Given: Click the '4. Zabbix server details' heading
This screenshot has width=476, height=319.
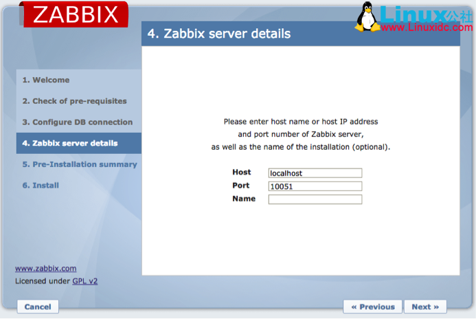Looking at the screenshot, I should pos(219,34).
